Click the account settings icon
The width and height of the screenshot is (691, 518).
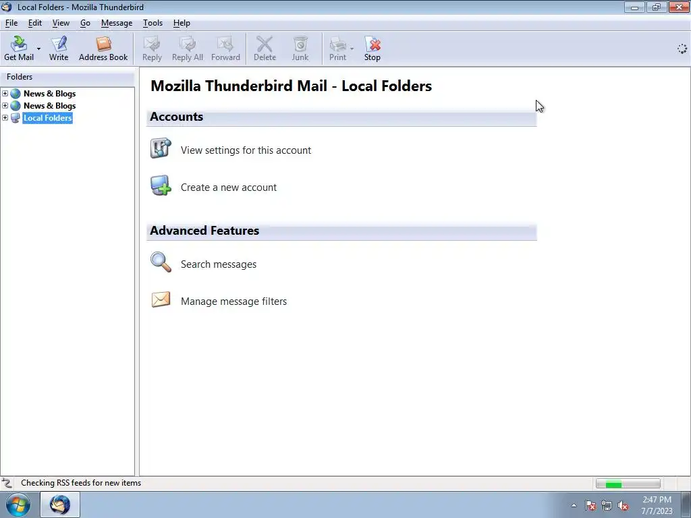coord(161,148)
